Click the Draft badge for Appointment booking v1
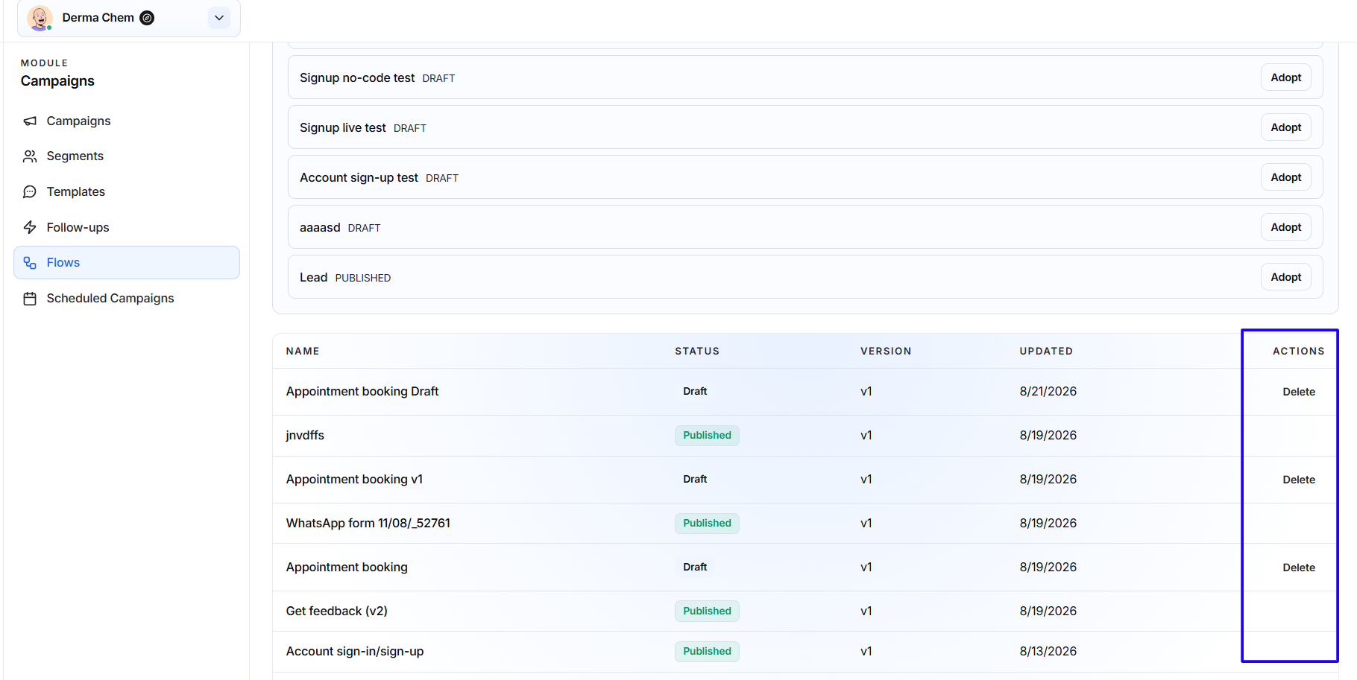This screenshot has height=680, width=1357. pyautogui.click(x=695, y=480)
